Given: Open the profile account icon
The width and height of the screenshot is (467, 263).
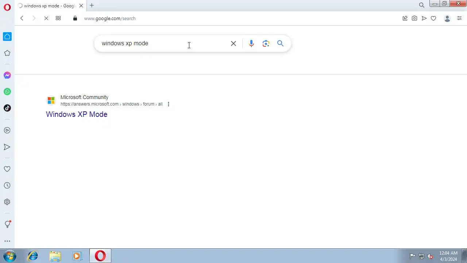Looking at the screenshot, I should click(x=447, y=18).
